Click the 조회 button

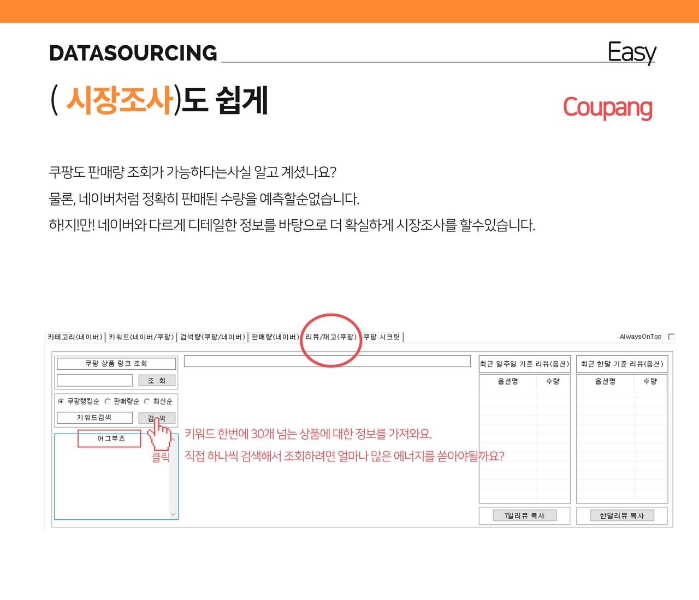coord(157,381)
